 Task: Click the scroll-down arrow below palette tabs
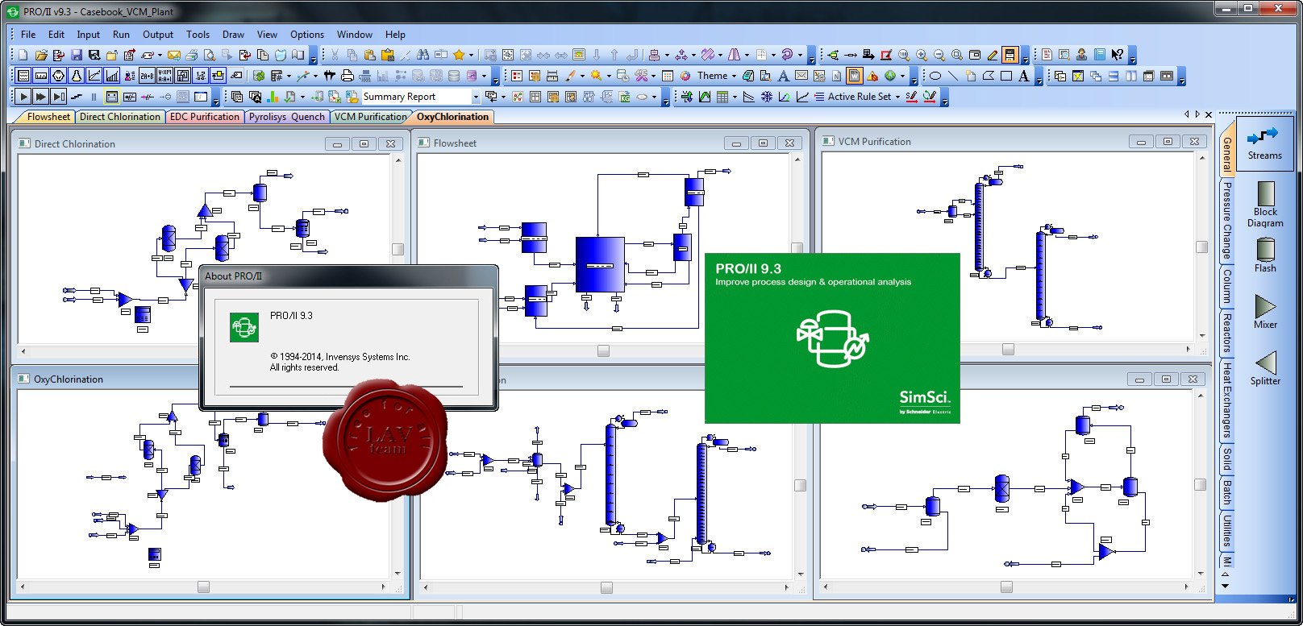(x=1226, y=586)
